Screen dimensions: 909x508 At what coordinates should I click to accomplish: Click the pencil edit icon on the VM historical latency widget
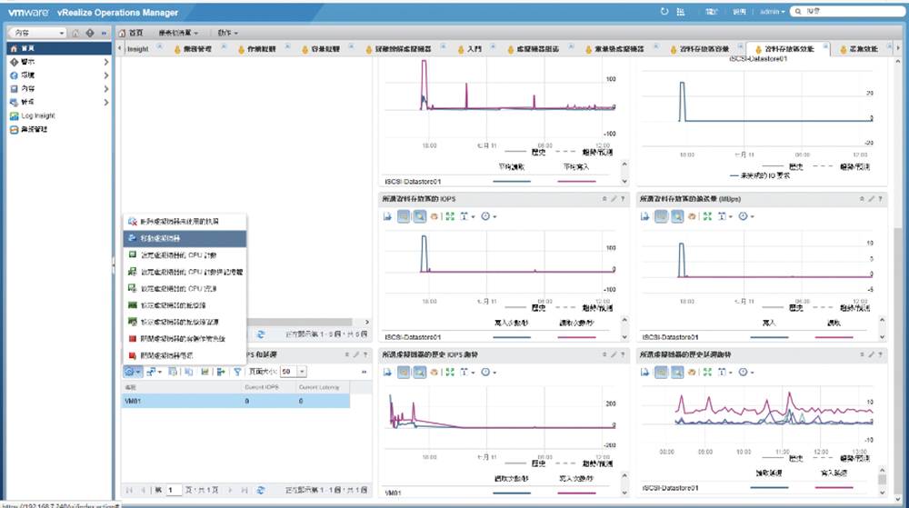tap(871, 354)
